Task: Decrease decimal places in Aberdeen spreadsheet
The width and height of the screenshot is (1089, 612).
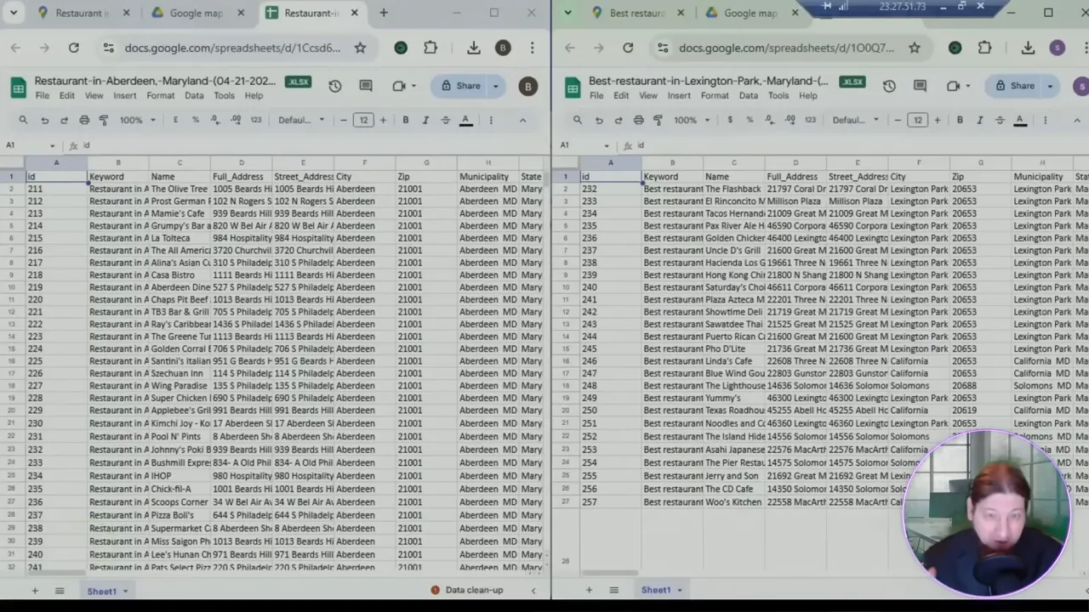Action: tap(216, 120)
